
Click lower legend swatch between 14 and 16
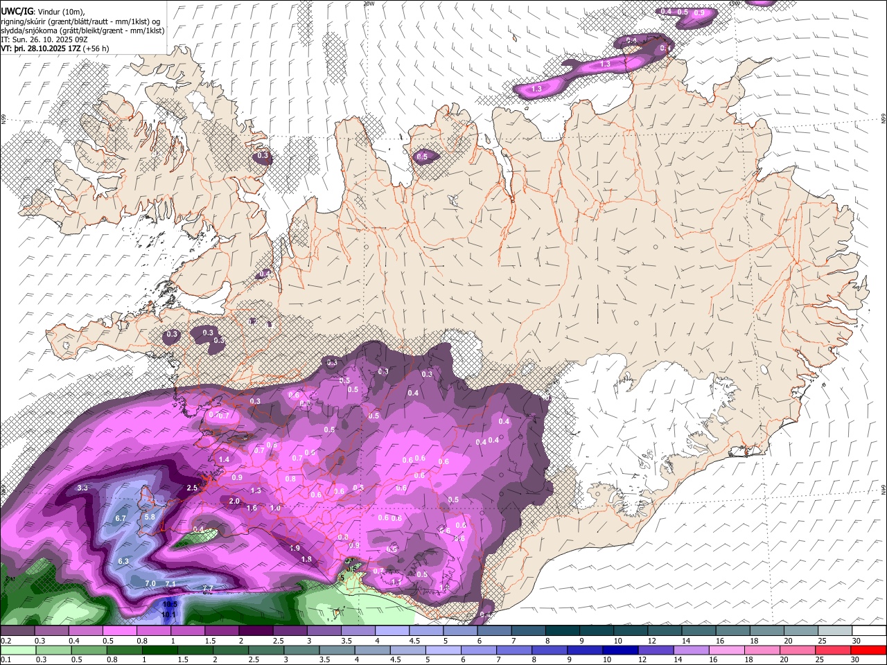[690, 650]
